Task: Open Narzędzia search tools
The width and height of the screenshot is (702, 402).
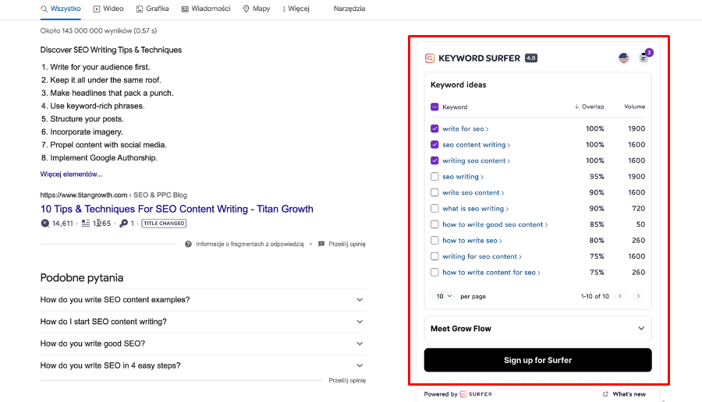Action: tap(349, 9)
